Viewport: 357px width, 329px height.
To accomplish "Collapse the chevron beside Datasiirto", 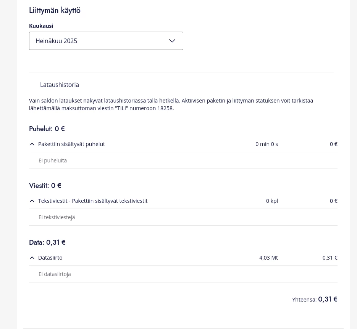I will coord(32,258).
